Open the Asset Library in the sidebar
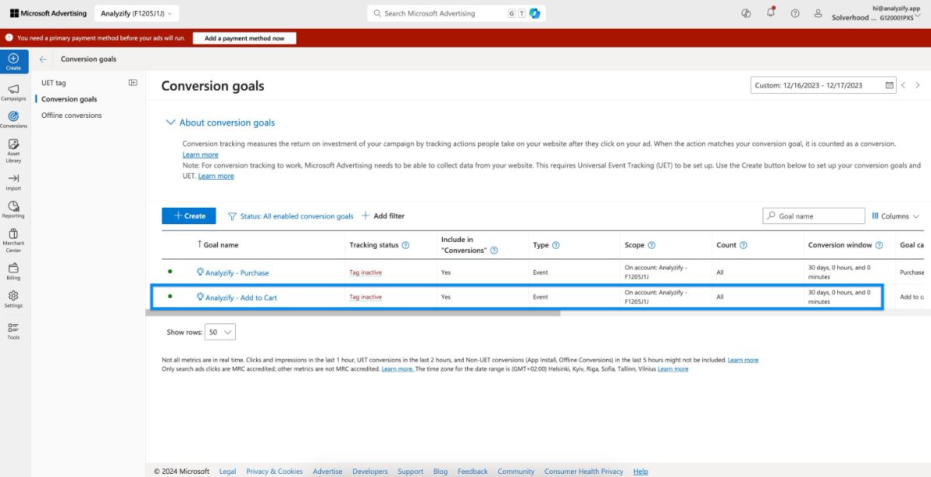This screenshot has height=477, width=931. tap(13, 150)
